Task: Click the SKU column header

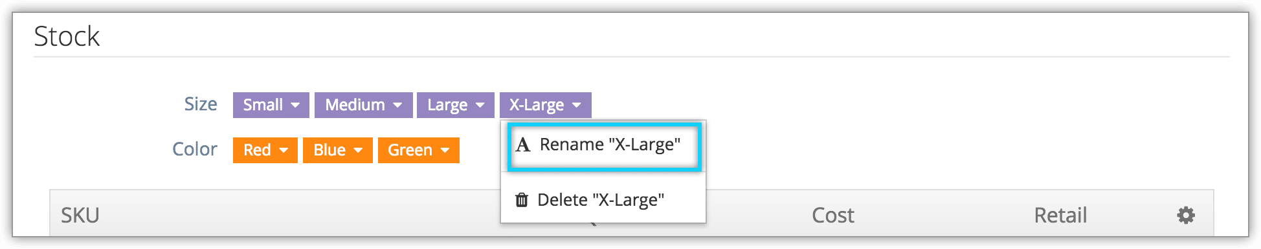Action: pyautogui.click(x=80, y=215)
